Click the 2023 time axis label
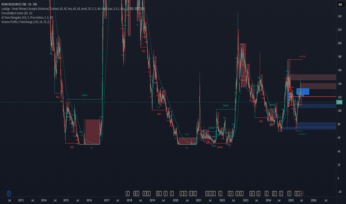346x204 pixels. click(x=245, y=200)
